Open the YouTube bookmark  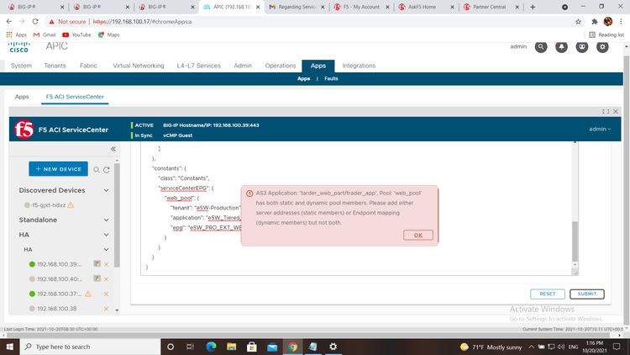(76, 35)
